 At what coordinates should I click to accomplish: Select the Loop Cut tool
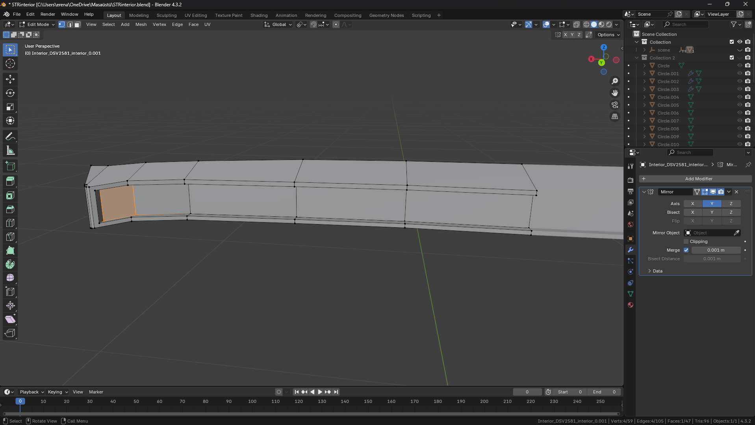[x=10, y=223]
